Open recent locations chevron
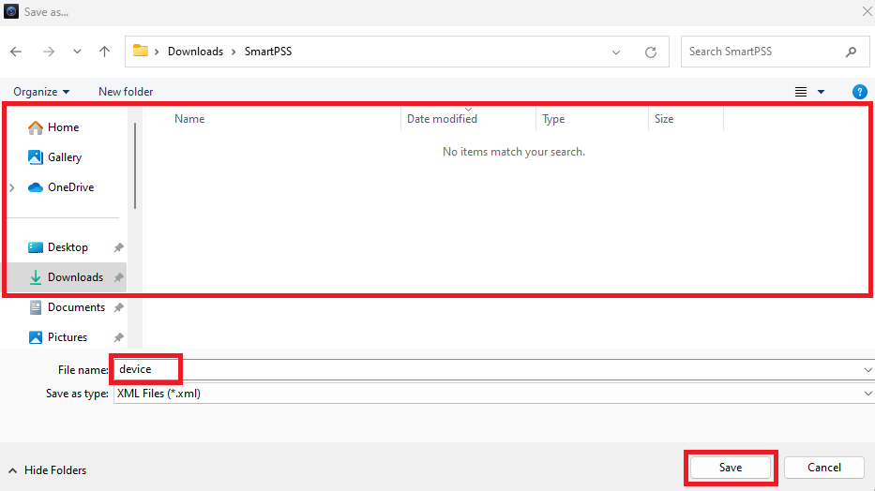 tap(77, 52)
